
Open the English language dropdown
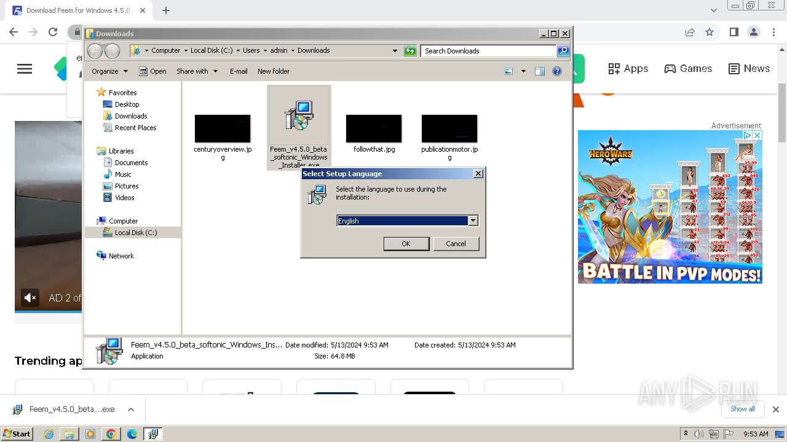click(x=473, y=220)
